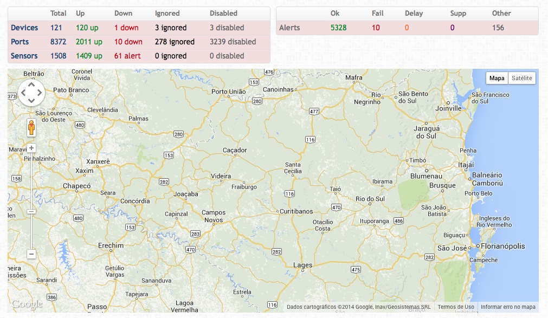Click 'Informar erro no mapa' link
The image size is (548, 318).
[508, 307]
